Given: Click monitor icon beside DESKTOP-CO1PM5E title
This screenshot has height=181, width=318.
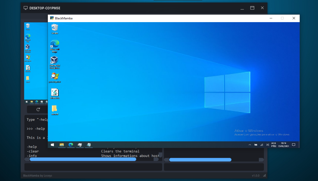Looking at the screenshot, I should click(25, 8).
